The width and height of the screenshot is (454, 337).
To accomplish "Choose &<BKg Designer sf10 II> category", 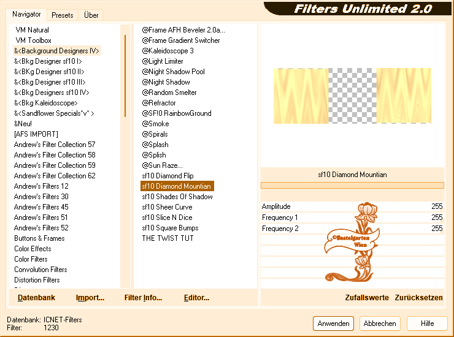I will pyautogui.click(x=49, y=72).
